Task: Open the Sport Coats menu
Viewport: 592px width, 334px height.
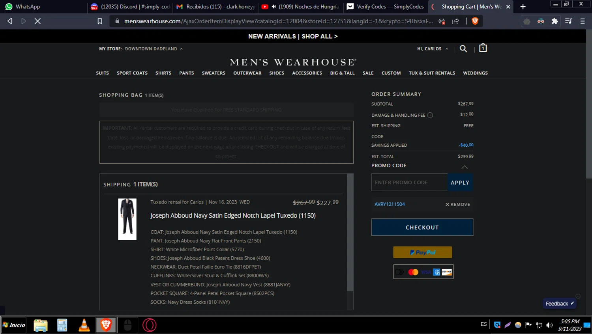Action: (132, 73)
